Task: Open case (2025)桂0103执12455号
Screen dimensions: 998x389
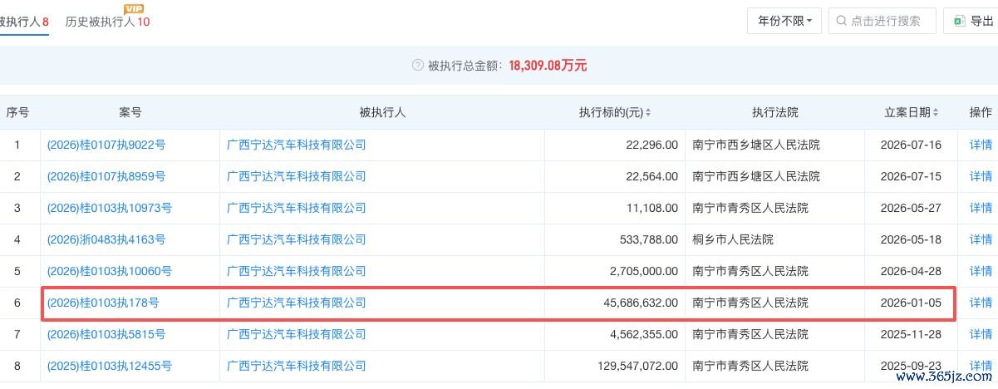Action: [x=110, y=366]
